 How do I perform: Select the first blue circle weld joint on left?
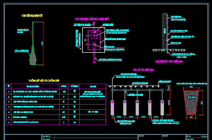[x=112, y=90]
